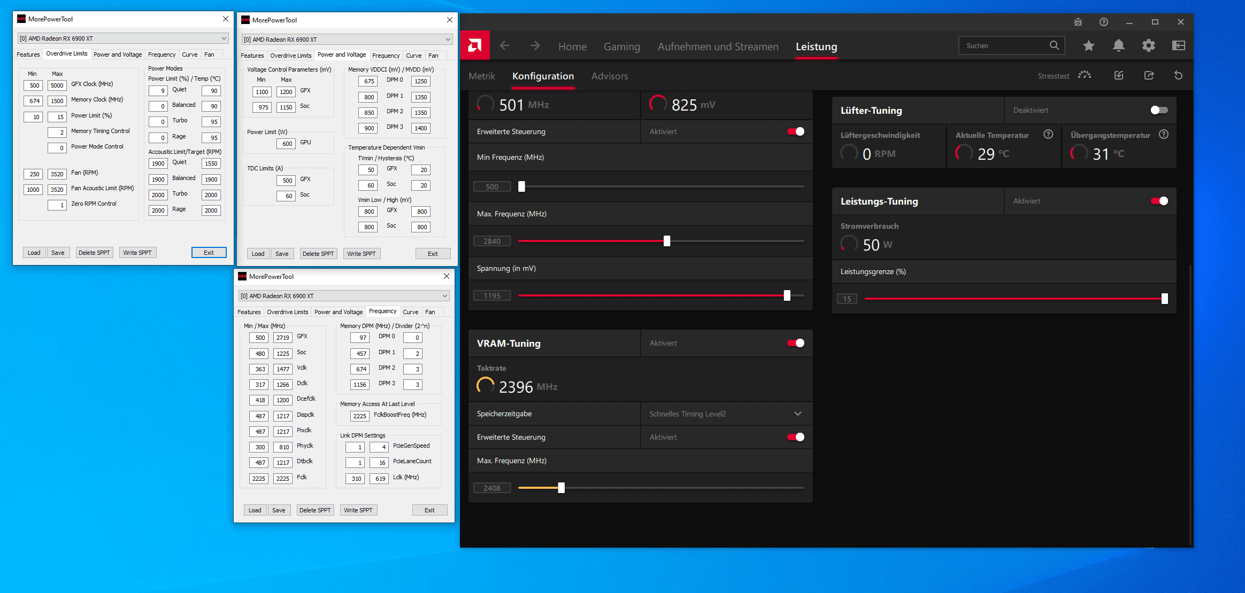This screenshot has width=1245, height=593.
Task: Turn off the VRAM-Tuning toggle
Action: [x=795, y=343]
